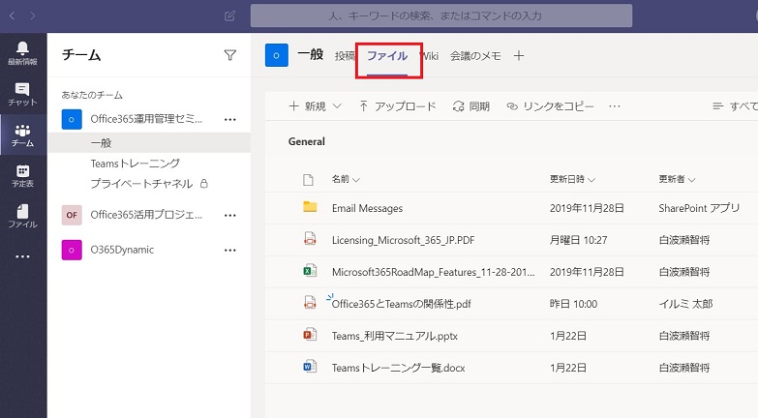Open the Teamsトレーニング channel
The image size is (758, 418).
coord(135,164)
